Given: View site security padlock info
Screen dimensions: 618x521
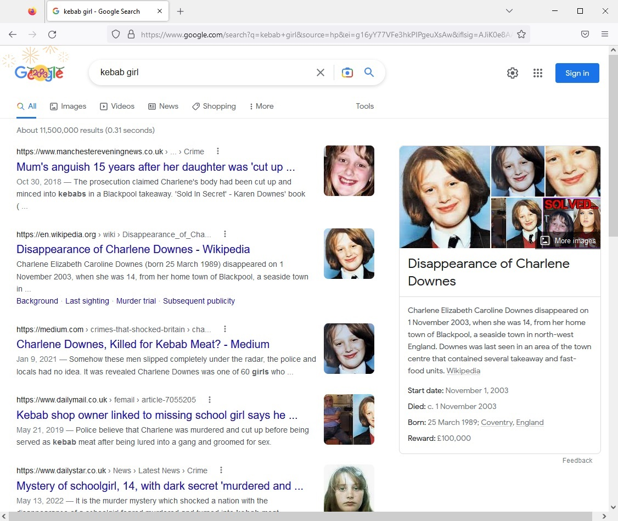Looking at the screenshot, I should point(131,34).
